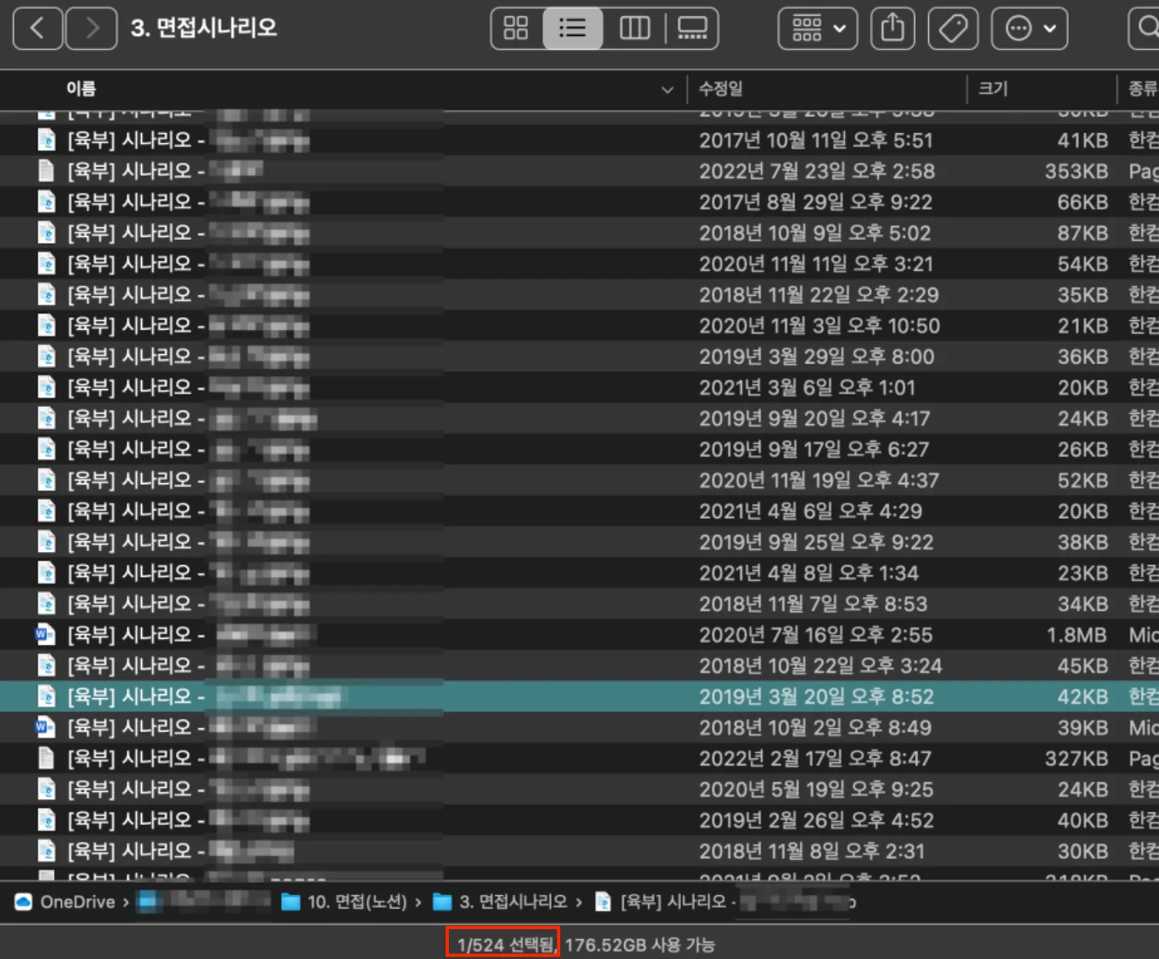Select the file modified 2021년 4월 8일 오후 1:34
Image resolution: width=1159 pixels, height=959 pixels.
click(579, 573)
